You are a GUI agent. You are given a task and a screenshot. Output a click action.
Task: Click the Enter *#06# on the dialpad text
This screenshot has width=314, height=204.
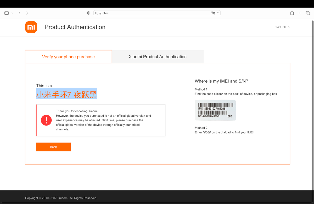tap(224, 132)
